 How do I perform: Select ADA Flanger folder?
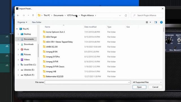(51, 37)
